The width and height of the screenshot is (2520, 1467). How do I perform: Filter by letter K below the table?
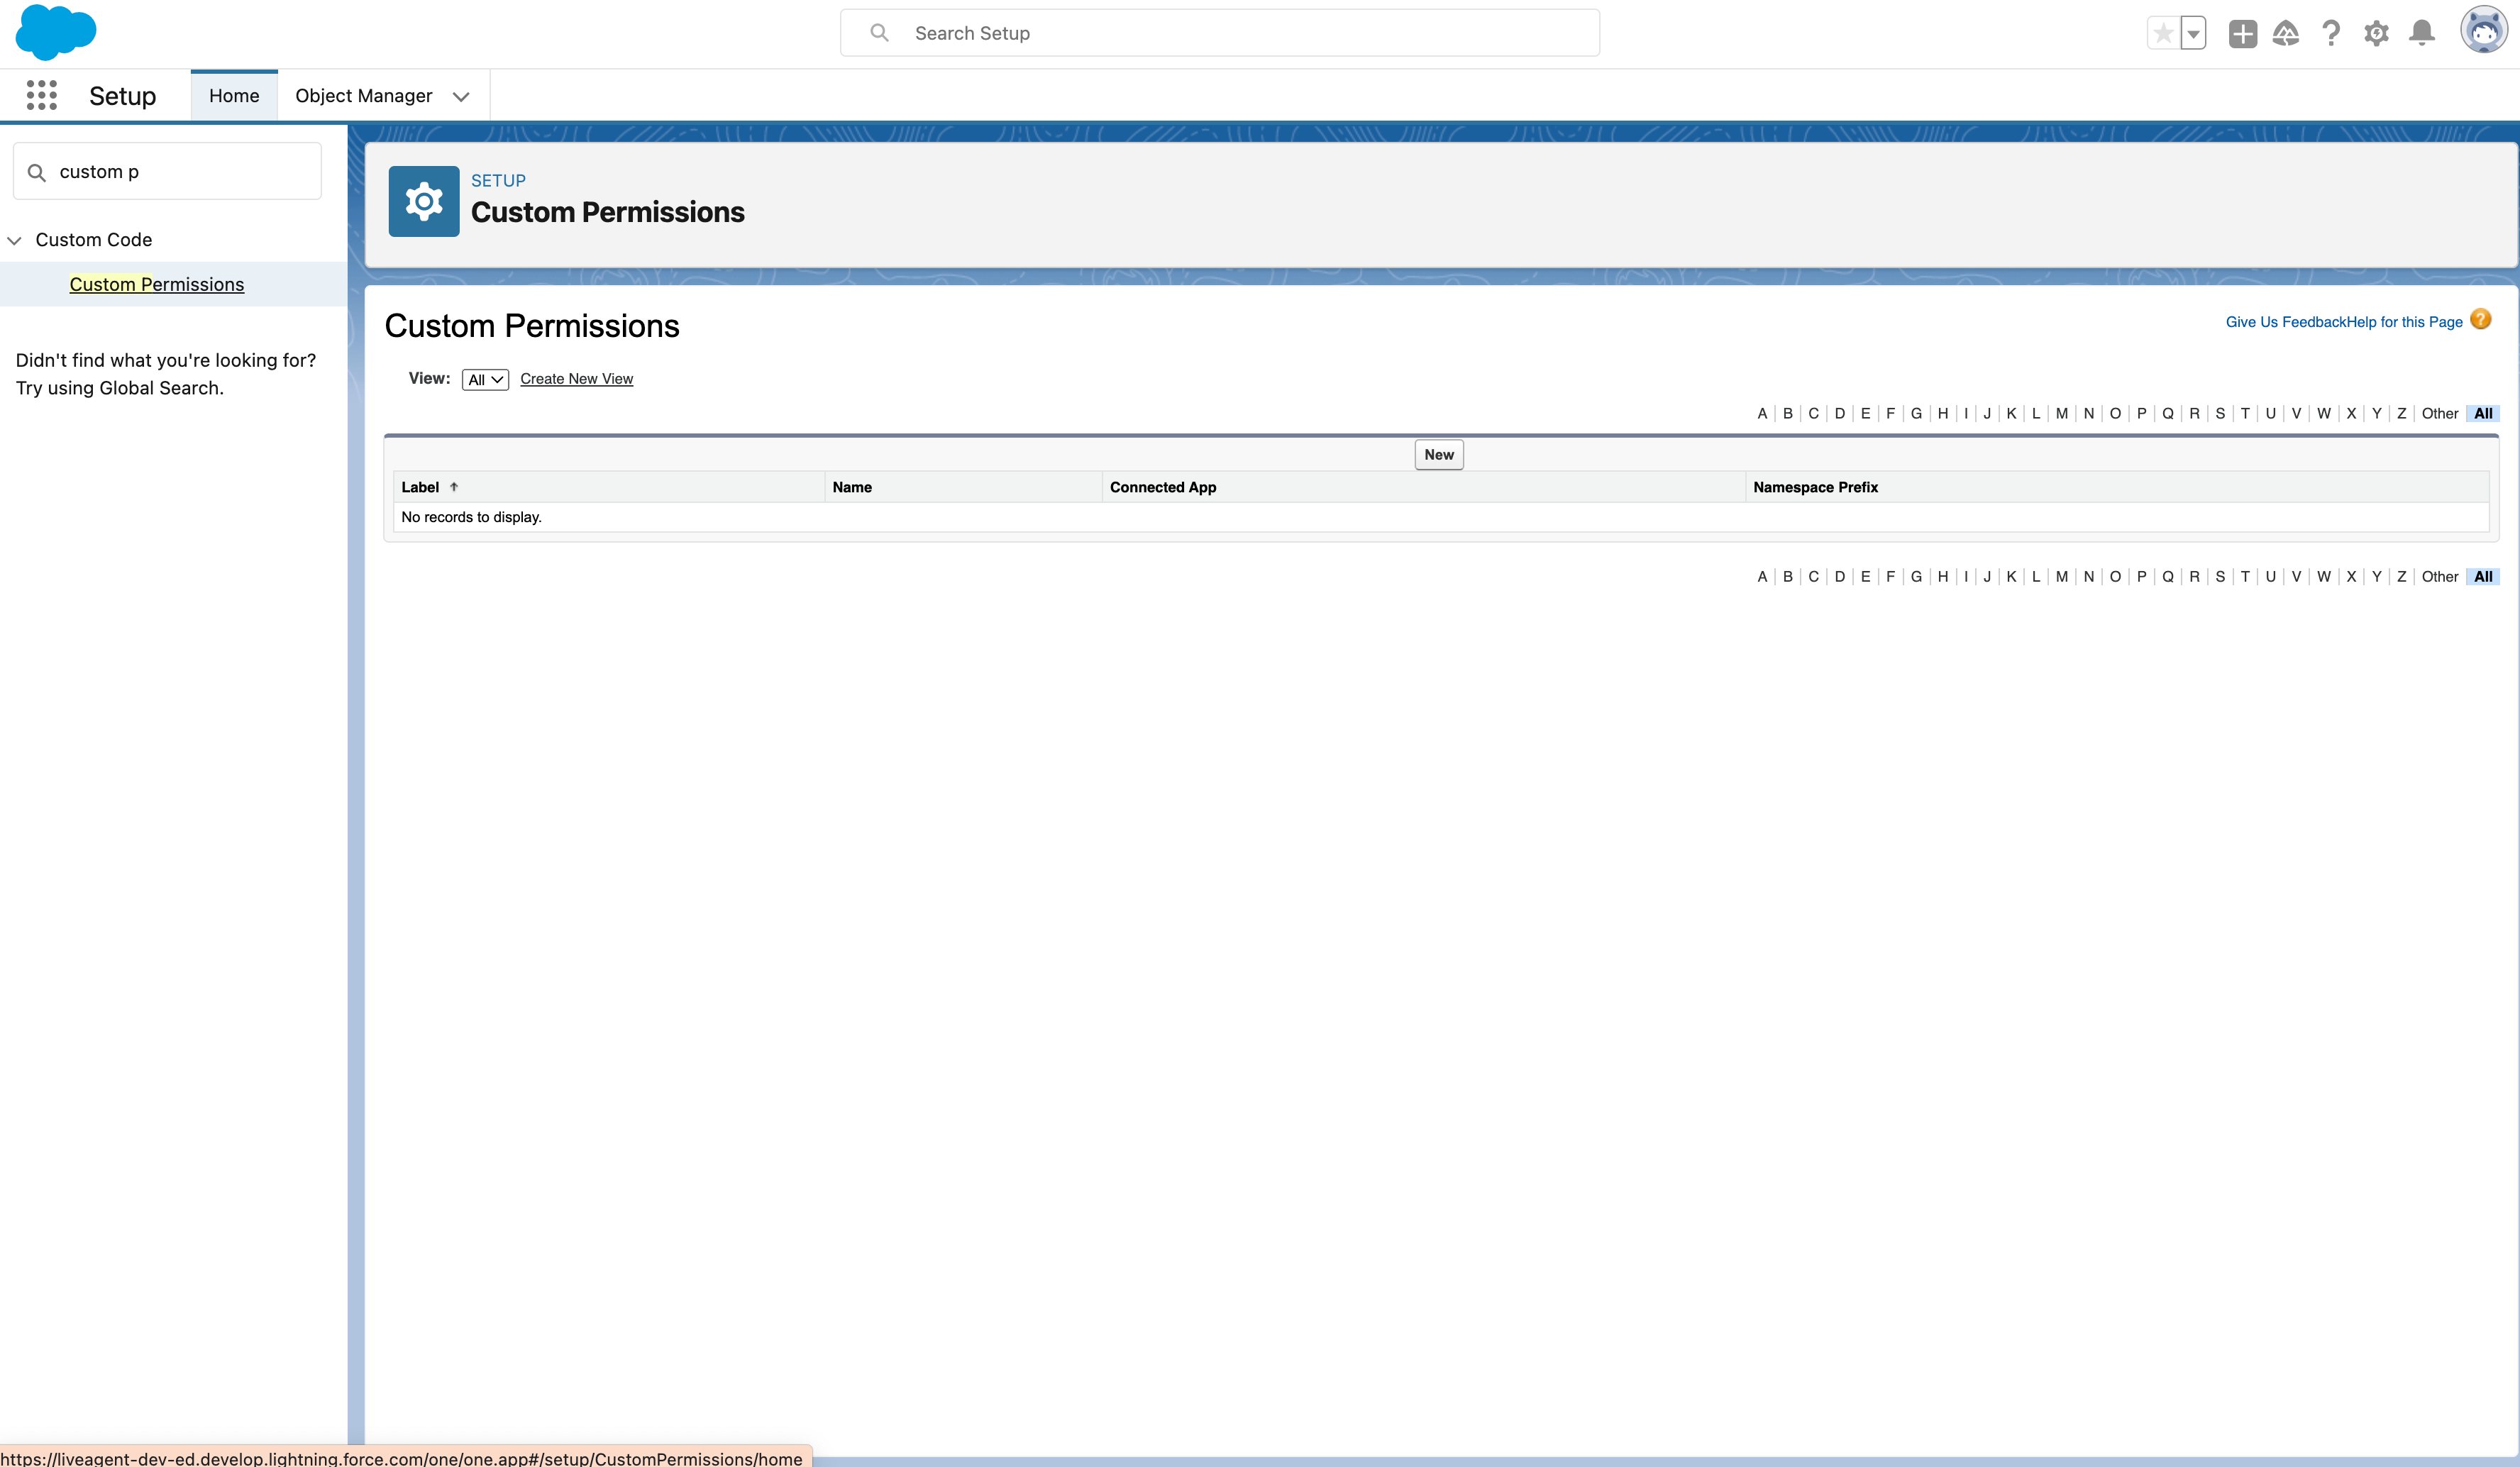pos(2011,576)
